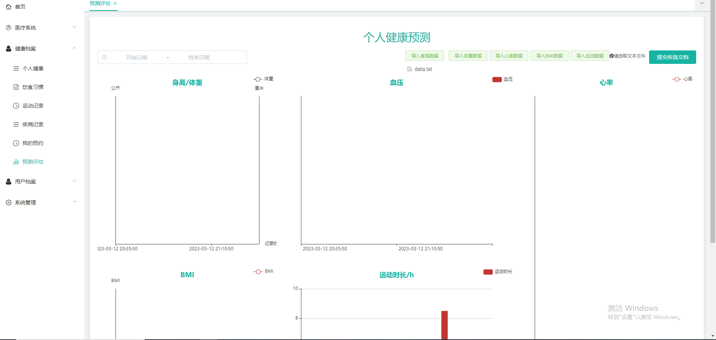The width and height of the screenshot is (716, 340).
Task: Click 导入体重数据 button
Action: pyautogui.click(x=468, y=56)
